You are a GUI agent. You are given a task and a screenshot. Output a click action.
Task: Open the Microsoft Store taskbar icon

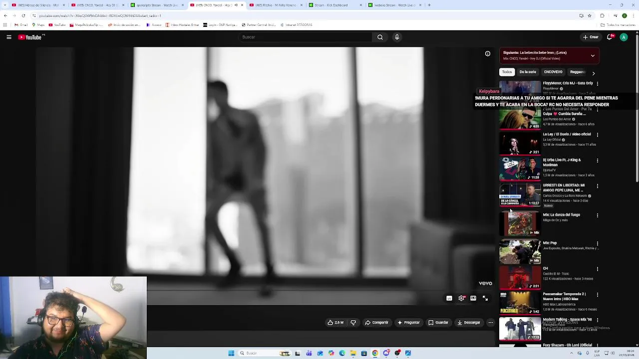pos(364,353)
